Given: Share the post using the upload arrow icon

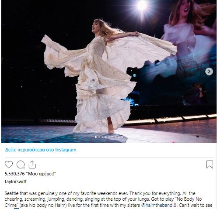Looking at the screenshot, I should (32, 164).
